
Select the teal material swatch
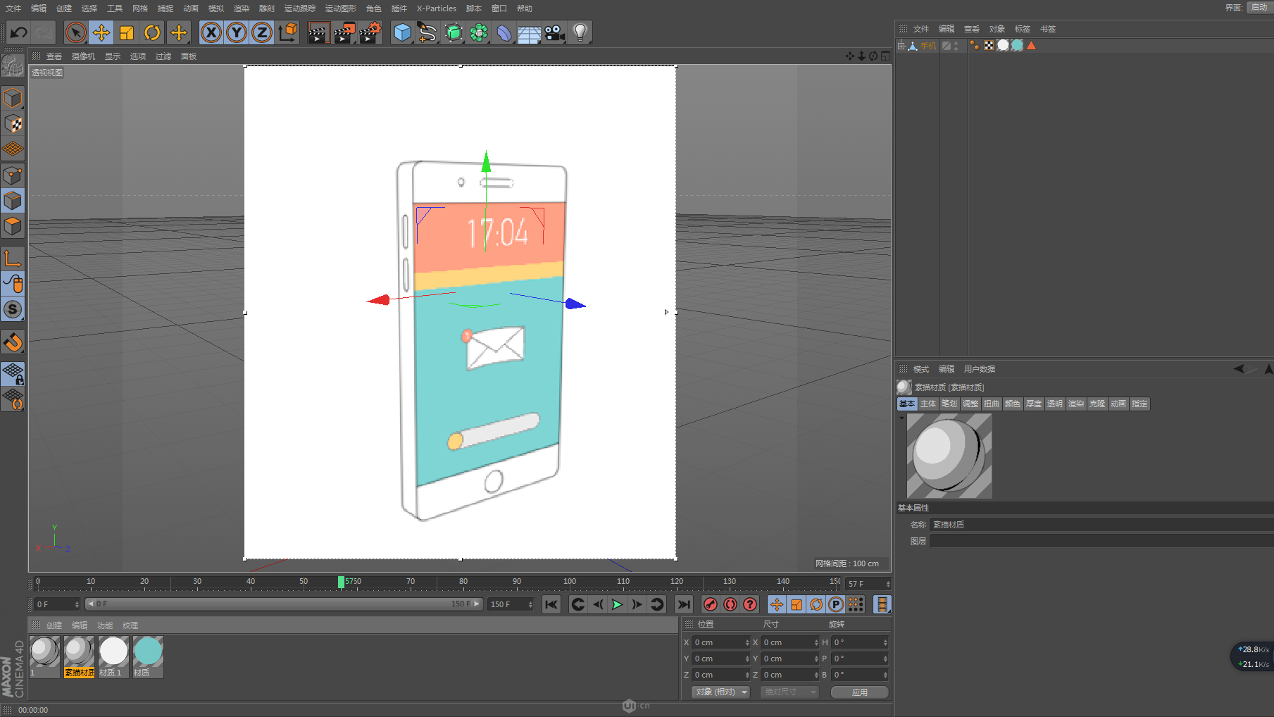[x=148, y=652]
